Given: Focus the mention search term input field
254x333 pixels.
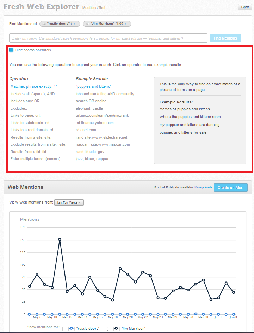Looking at the screenshot, I should click(108, 38).
